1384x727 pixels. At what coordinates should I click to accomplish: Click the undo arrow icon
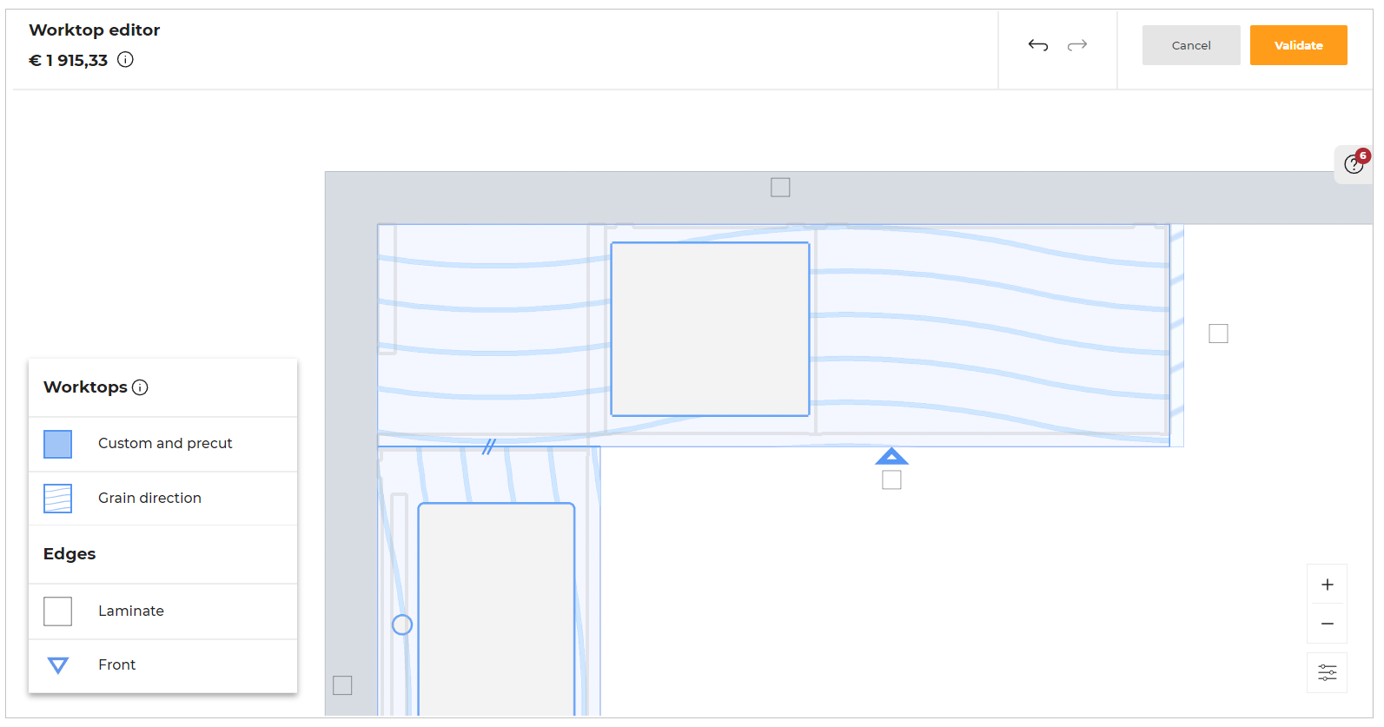1037,45
